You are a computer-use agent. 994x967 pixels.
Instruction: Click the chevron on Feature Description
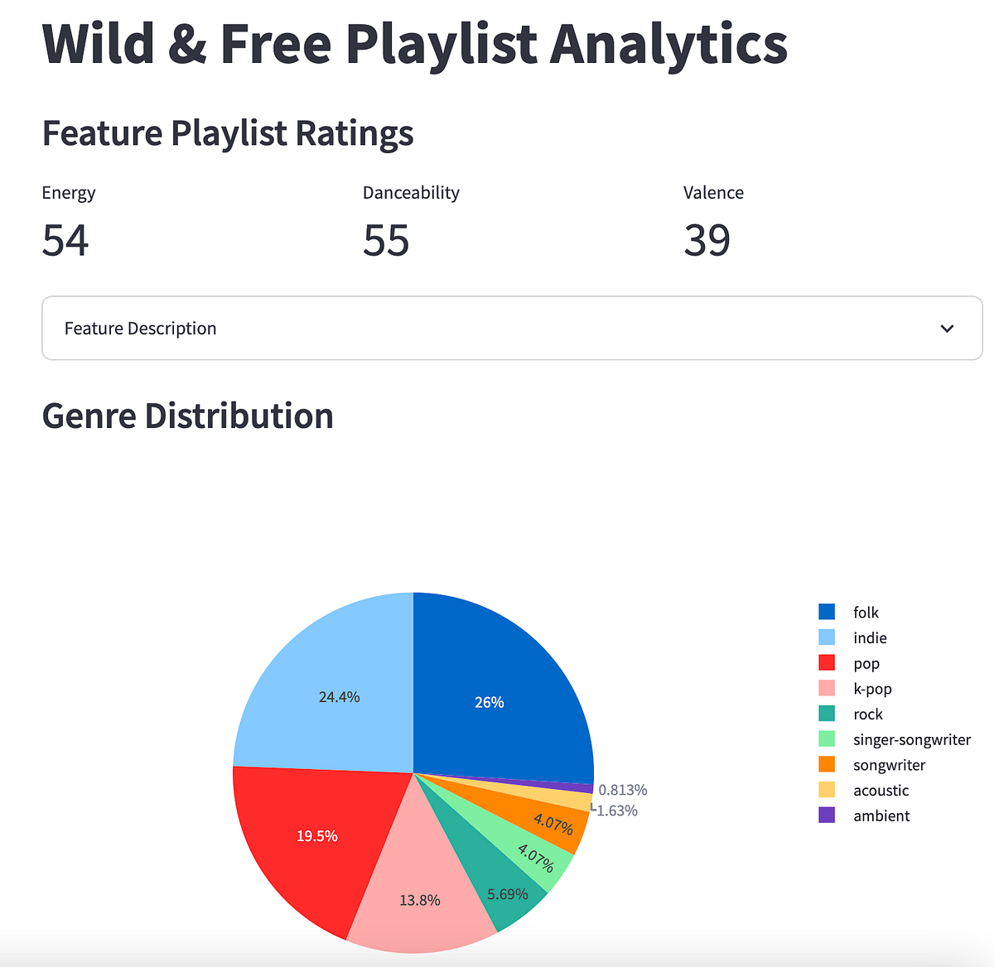(x=947, y=329)
